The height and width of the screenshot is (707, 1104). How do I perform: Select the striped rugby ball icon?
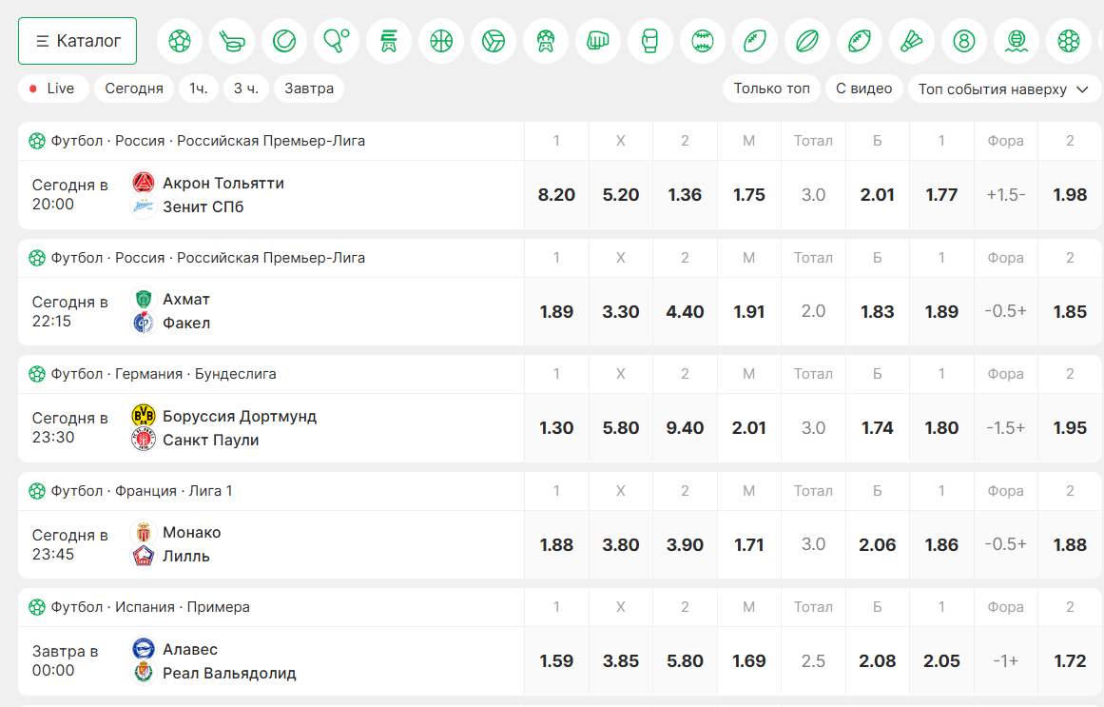pyautogui.click(x=807, y=41)
